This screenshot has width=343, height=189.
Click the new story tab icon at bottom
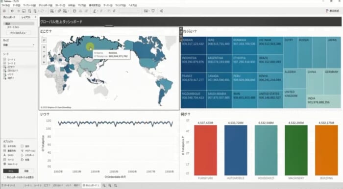[x=116, y=185]
